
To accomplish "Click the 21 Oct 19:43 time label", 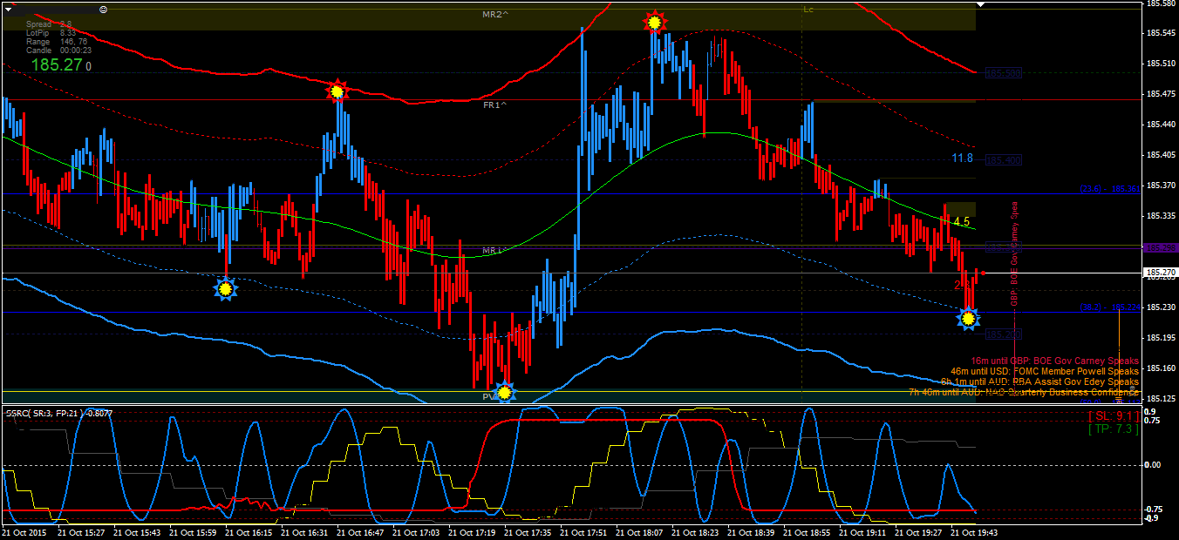I will pos(974,532).
